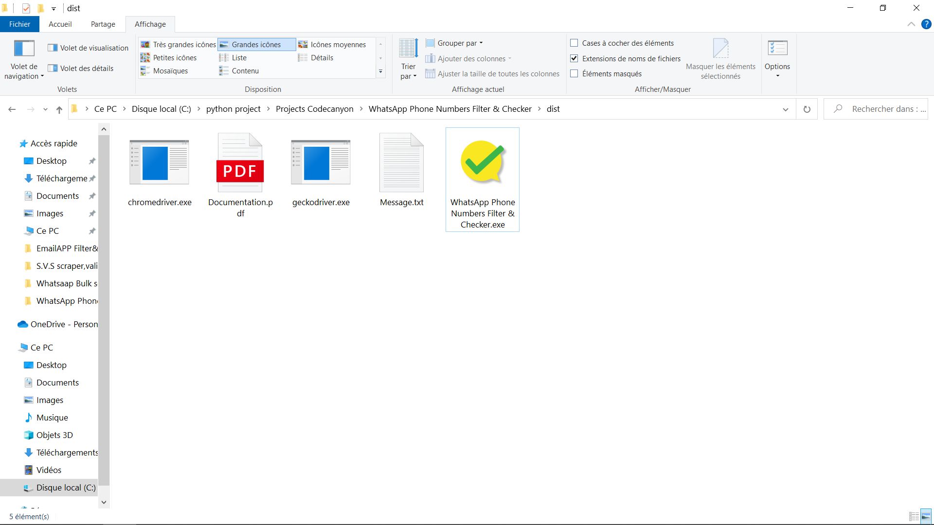Open Accès rapide in sidebar
934x525 pixels.
(x=48, y=143)
